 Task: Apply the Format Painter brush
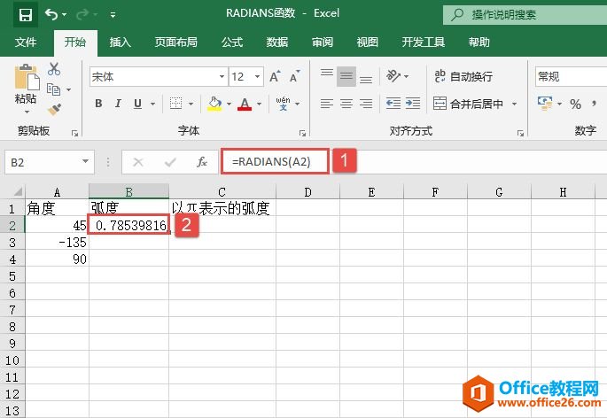[55, 109]
